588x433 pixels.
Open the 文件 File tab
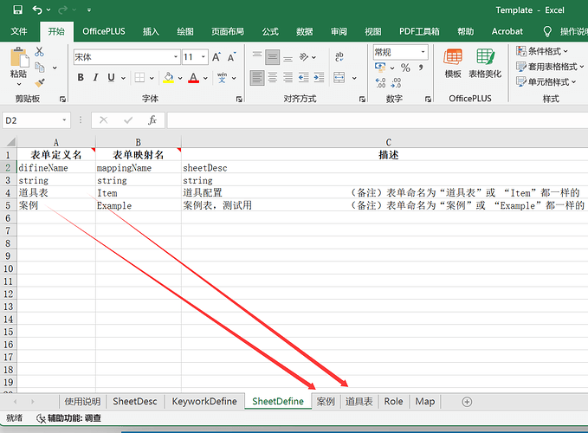pyautogui.click(x=19, y=31)
